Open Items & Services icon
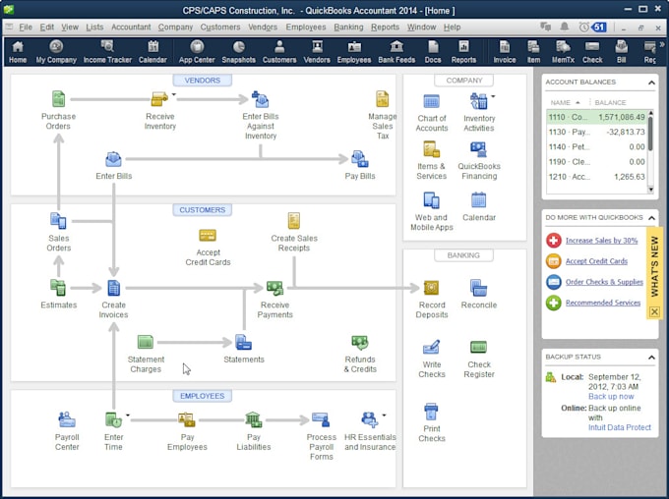This screenshot has height=499, width=669. [x=431, y=149]
